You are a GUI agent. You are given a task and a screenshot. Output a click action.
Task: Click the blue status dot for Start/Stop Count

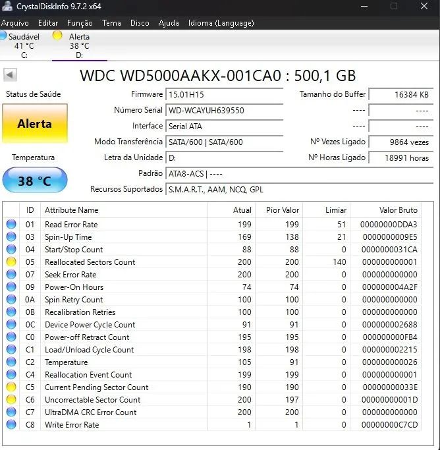[11, 249]
